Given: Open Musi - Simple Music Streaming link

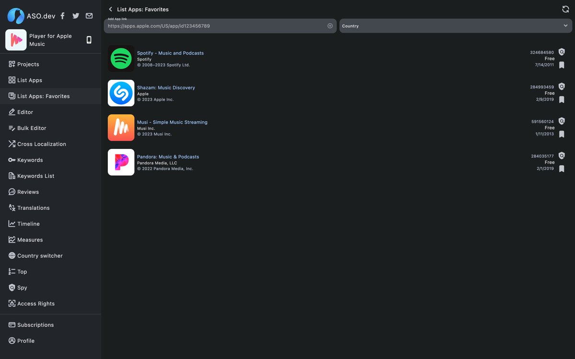Looking at the screenshot, I should [x=172, y=122].
